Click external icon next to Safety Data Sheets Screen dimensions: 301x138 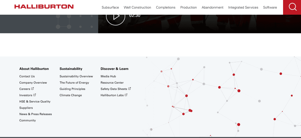[x=130, y=89]
